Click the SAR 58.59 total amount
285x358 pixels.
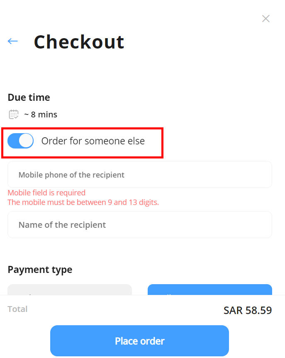pyautogui.click(x=248, y=310)
